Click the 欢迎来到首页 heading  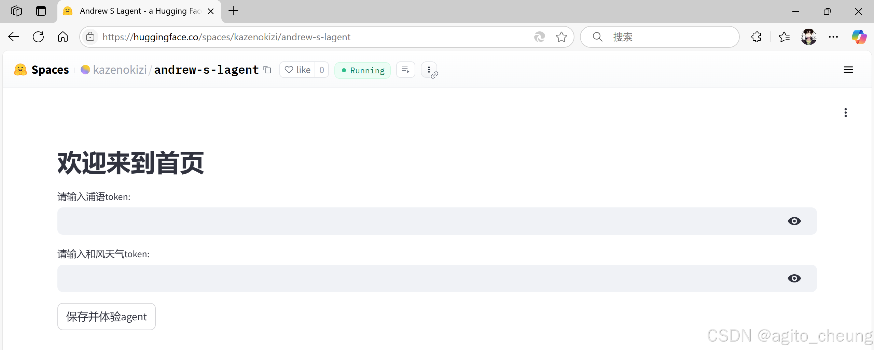click(x=131, y=163)
